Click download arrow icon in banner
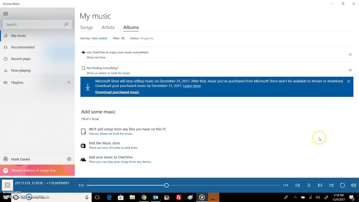Image resolution: width=359 pixels, height=202 pixels. [88, 87]
